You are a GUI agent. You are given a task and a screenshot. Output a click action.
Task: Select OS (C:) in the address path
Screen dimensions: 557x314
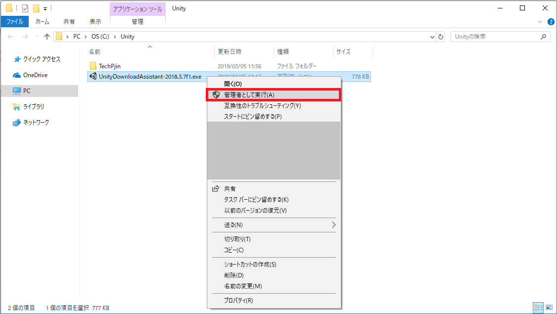(100, 37)
